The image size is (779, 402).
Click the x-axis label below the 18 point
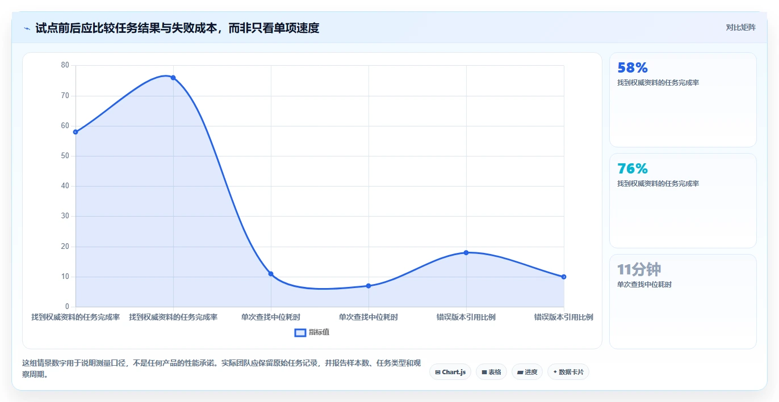pyautogui.click(x=466, y=317)
